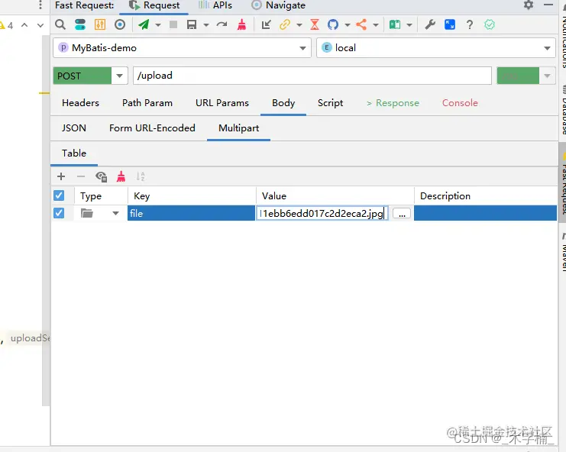Copy URL with orange link icon

285,24
